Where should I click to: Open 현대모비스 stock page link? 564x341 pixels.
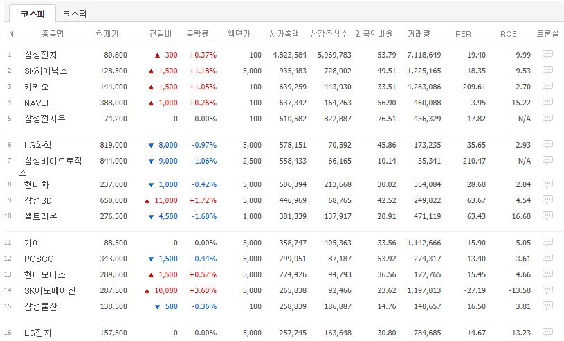coord(44,274)
